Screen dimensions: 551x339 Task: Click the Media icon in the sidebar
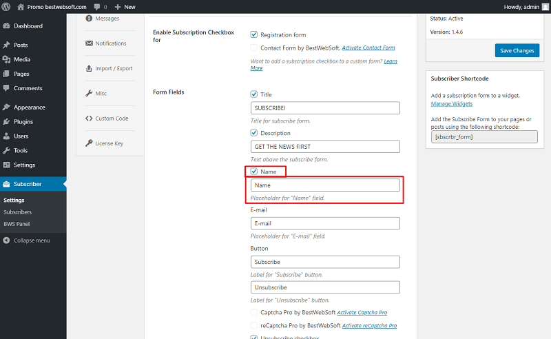coord(6,59)
